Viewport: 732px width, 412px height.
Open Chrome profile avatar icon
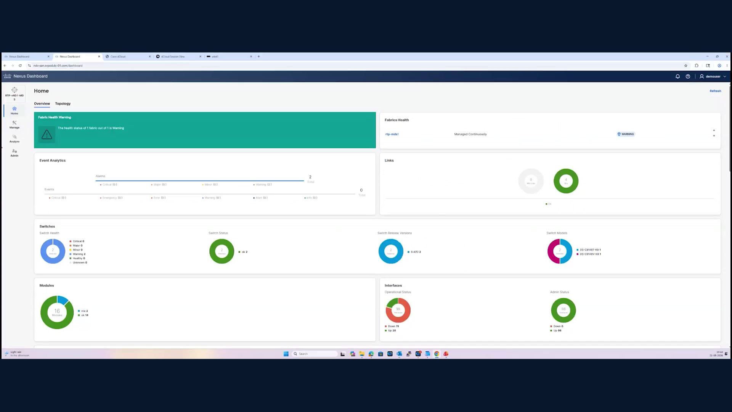[719, 66]
